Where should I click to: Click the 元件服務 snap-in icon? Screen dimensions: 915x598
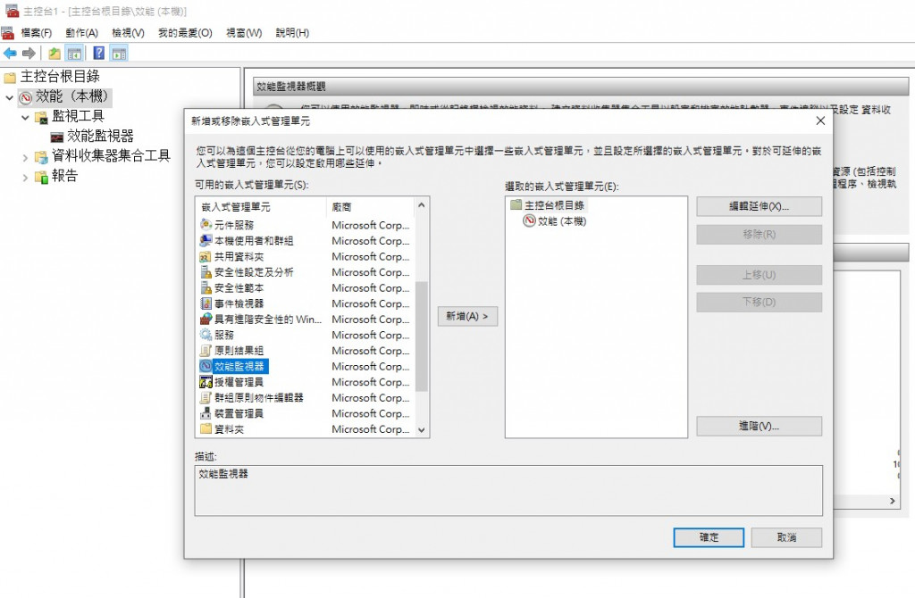tap(206, 225)
